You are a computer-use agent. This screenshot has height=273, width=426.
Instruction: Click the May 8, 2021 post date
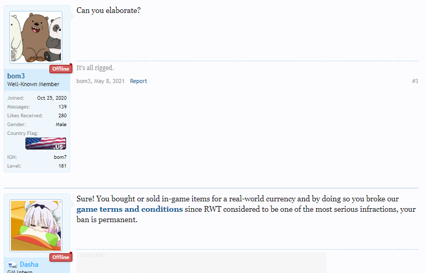coord(109,81)
